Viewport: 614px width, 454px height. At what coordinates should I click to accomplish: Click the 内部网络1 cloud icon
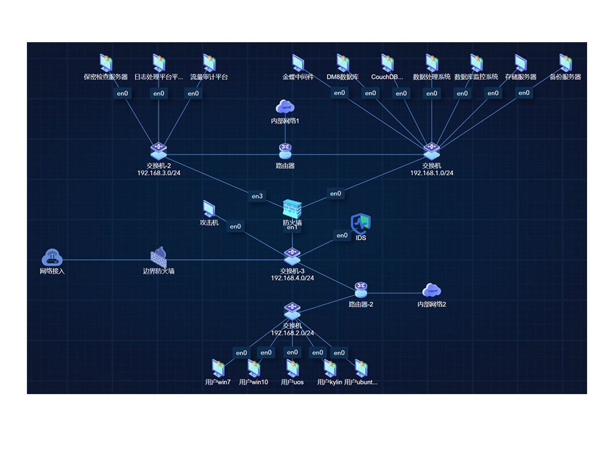[x=285, y=108]
